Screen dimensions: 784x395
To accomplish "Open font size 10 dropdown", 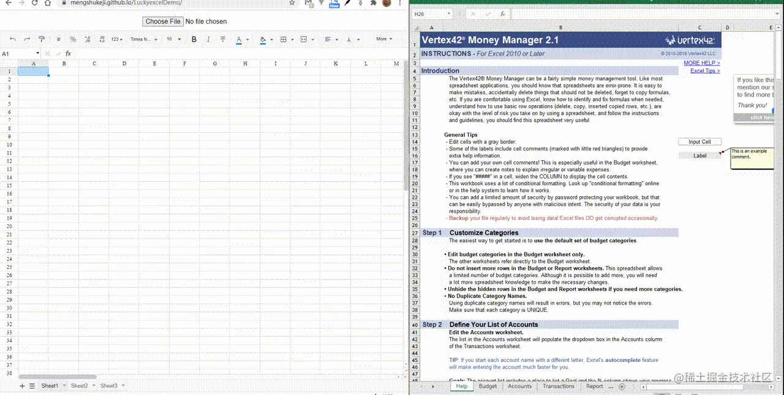I will [x=173, y=39].
